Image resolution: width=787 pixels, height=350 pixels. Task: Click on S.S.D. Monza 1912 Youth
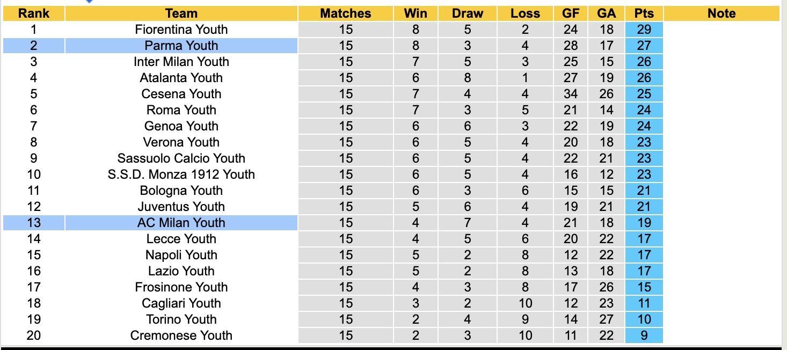click(181, 174)
